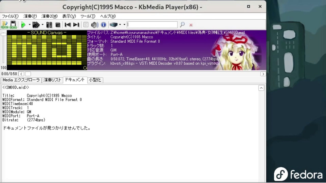Click the seek bar left arrow
The image size is (326, 183).
click(21, 74)
